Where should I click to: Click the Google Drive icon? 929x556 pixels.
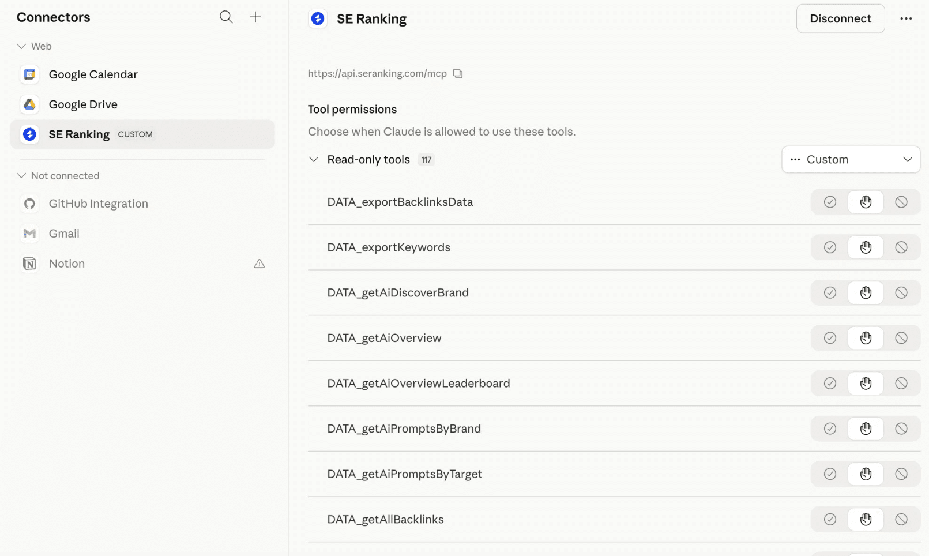tap(29, 104)
